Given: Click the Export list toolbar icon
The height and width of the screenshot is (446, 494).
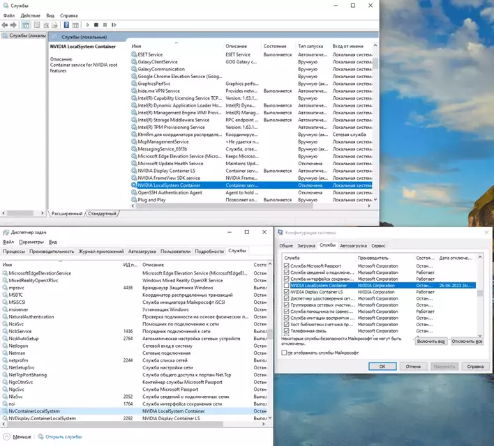Looking at the screenshot, I should pos(54,25).
